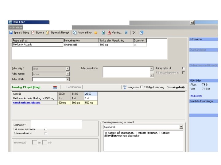Open the Adm. väg dropdown
Image resolution: width=221 pixels, height=165 pixels.
(x=68, y=69)
